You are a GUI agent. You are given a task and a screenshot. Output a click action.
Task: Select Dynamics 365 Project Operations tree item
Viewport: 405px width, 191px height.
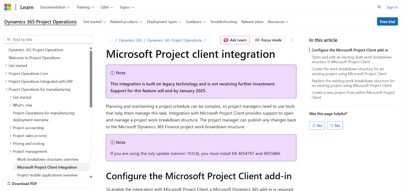tap(36, 50)
